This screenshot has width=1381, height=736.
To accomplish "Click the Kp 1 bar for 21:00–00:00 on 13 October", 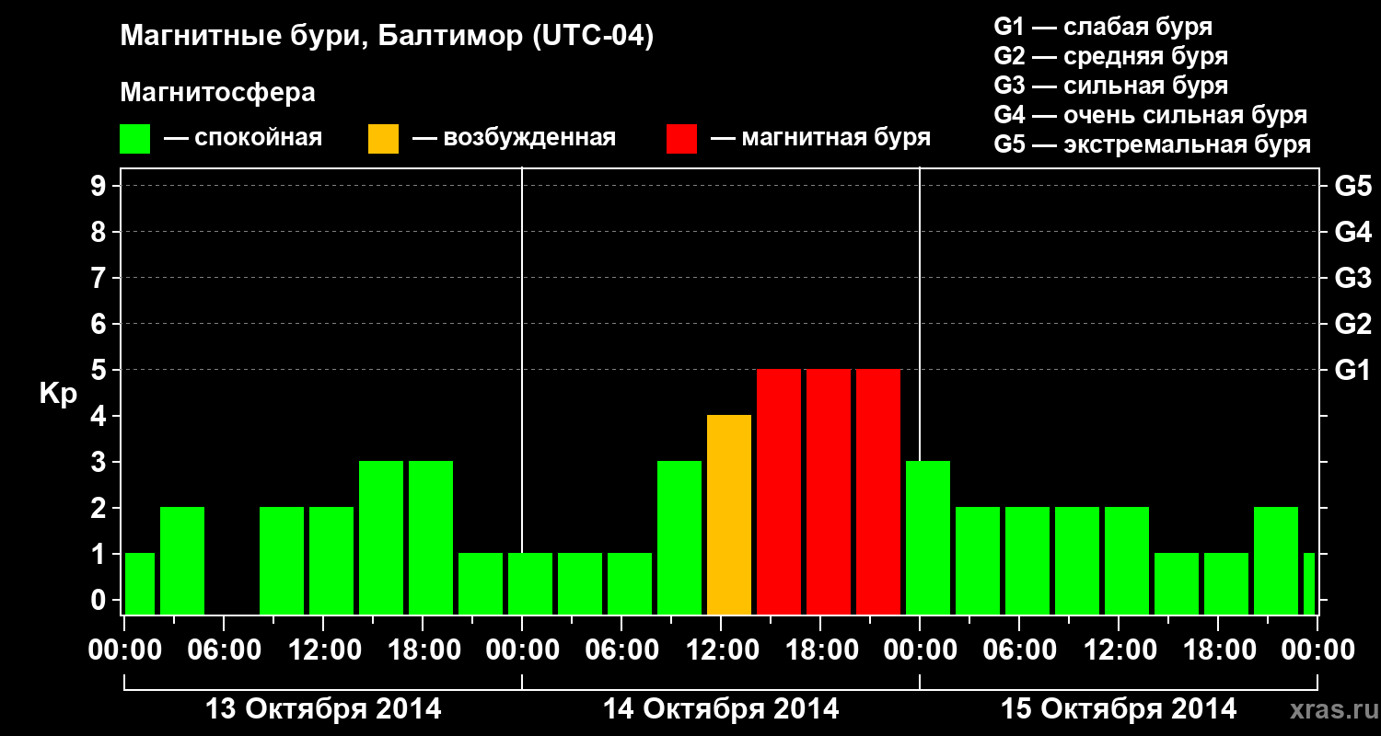I will (x=481, y=583).
